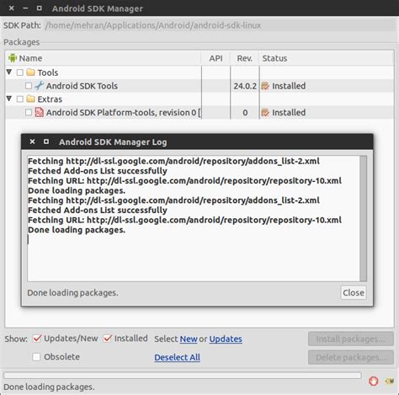Click the SDK Path field
The height and width of the screenshot is (395, 399).
[220, 25]
